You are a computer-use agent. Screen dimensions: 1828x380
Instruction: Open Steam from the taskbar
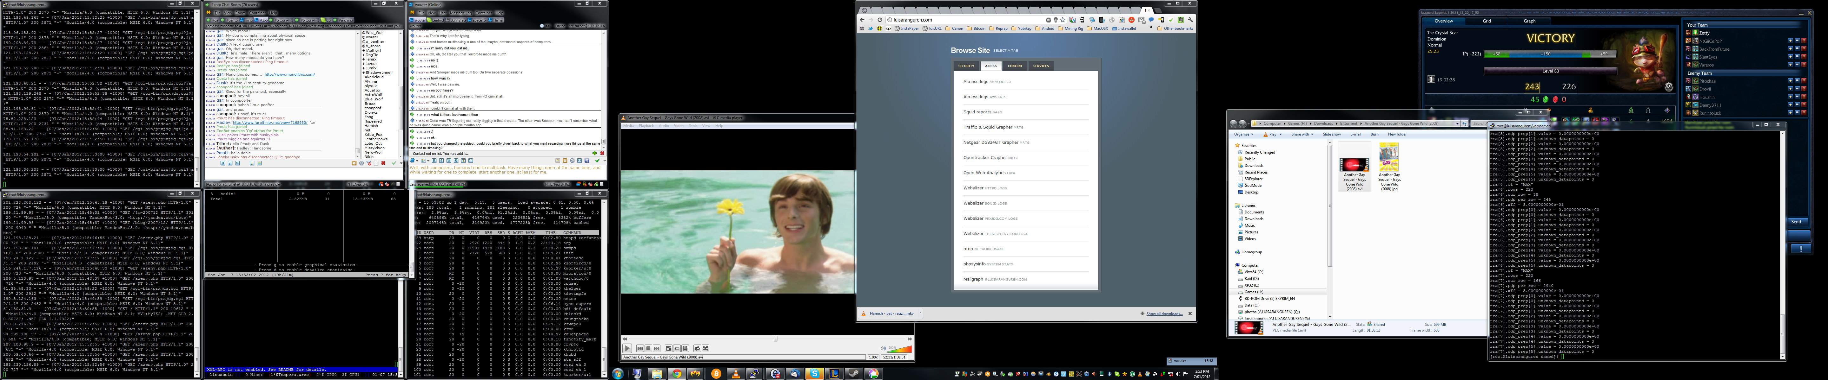coord(854,374)
